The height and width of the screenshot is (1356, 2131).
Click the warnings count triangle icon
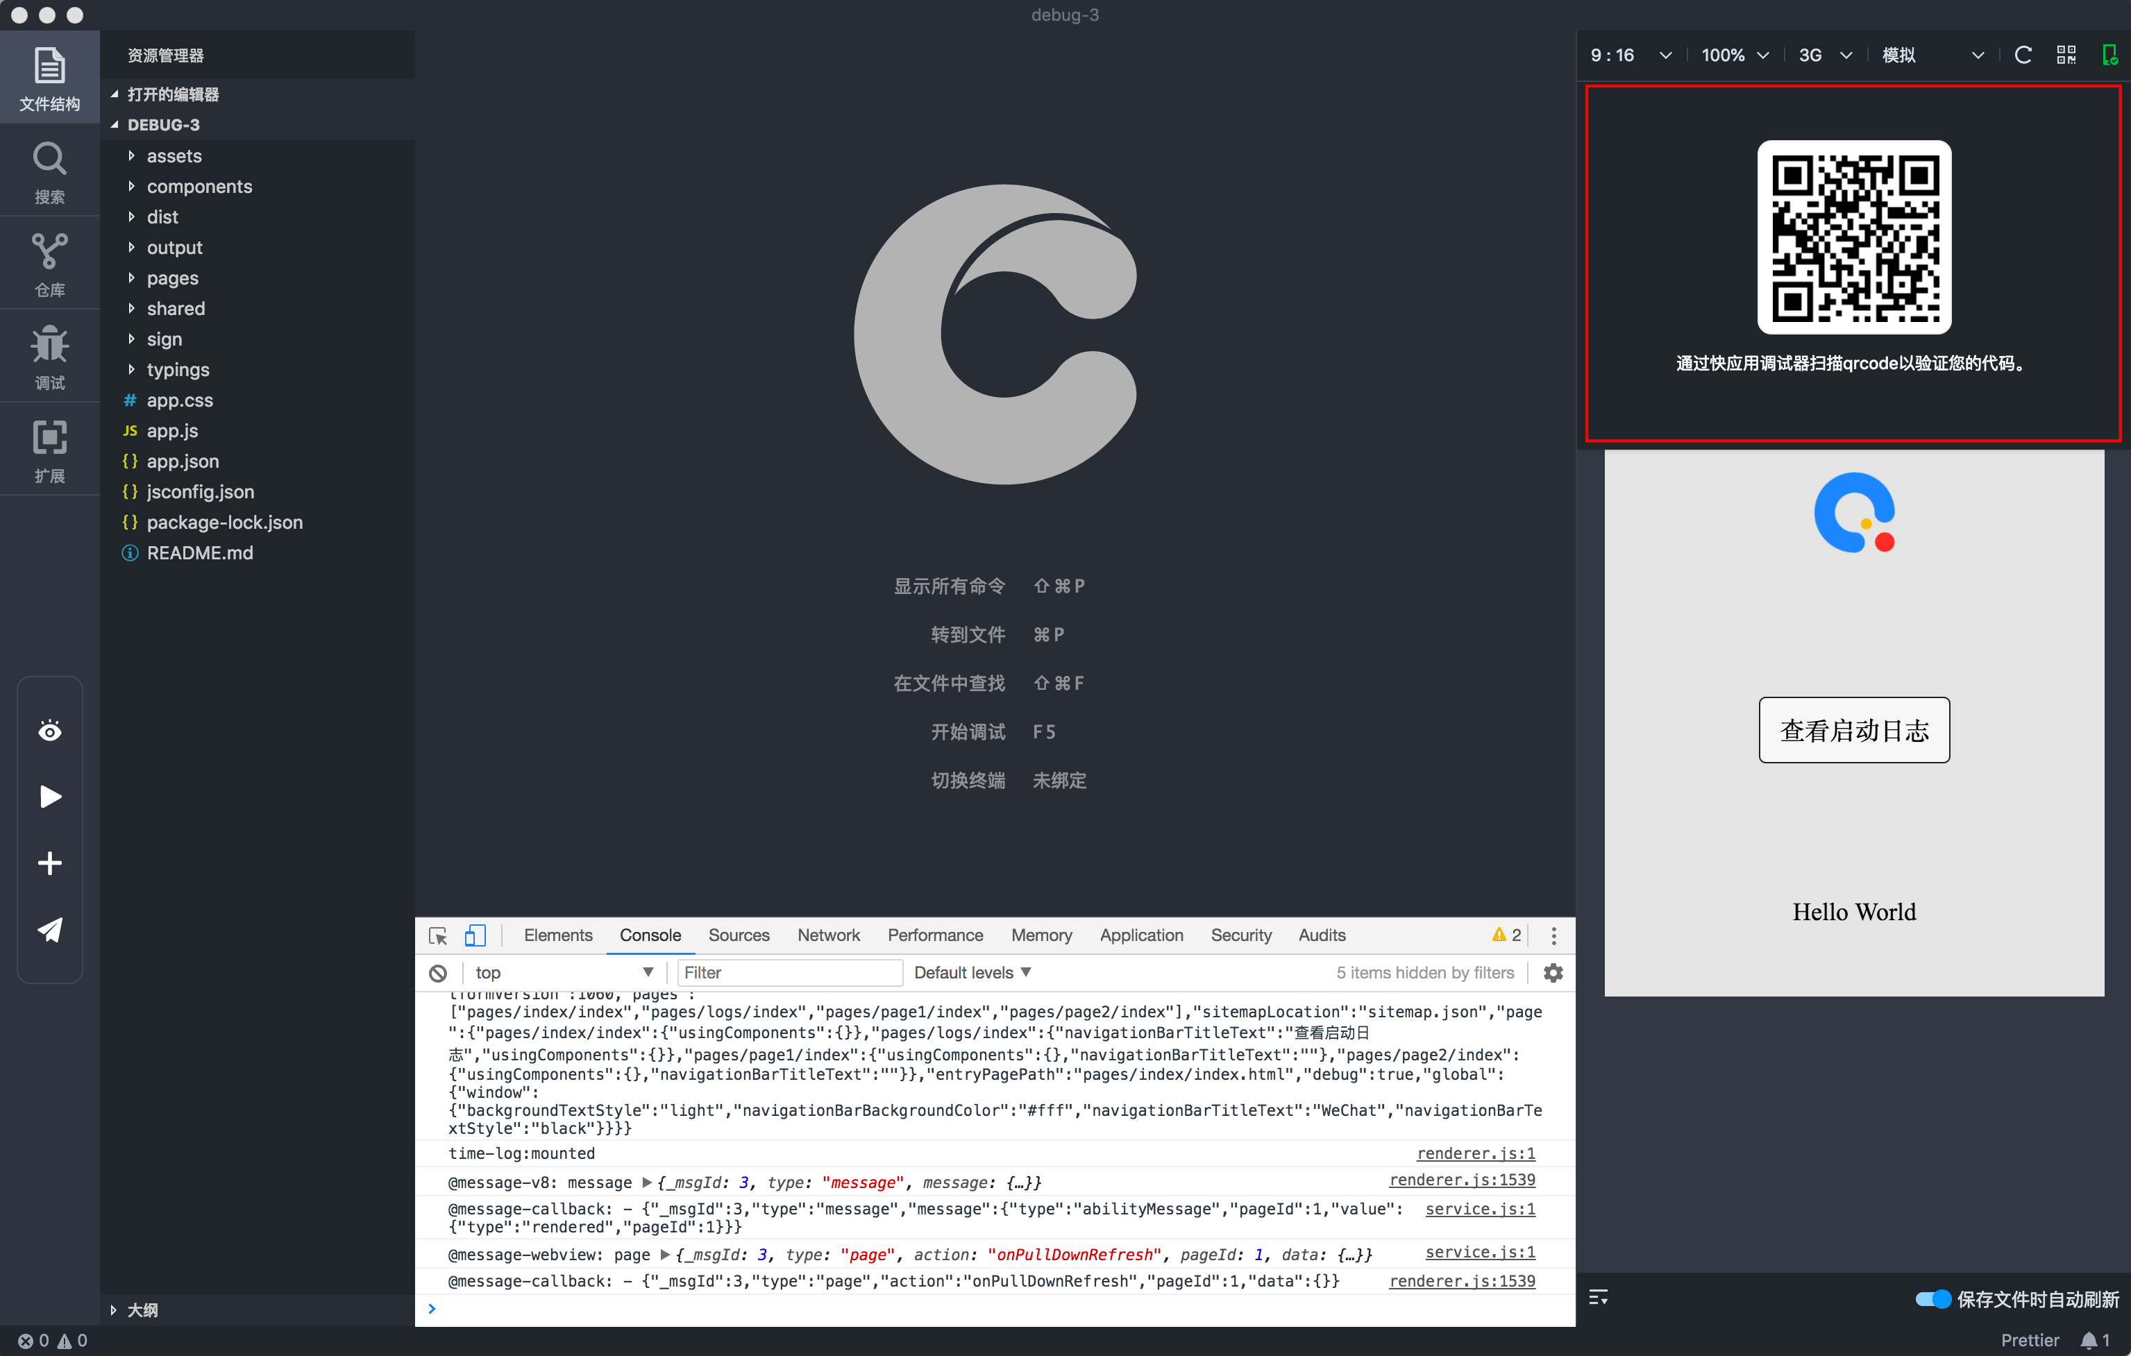pyautogui.click(x=1498, y=935)
